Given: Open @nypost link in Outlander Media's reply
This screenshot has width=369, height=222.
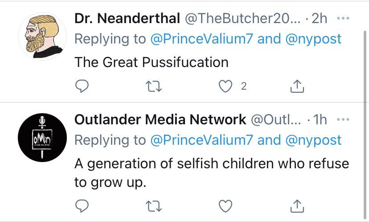Looking at the screenshot, I should (313, 140).
